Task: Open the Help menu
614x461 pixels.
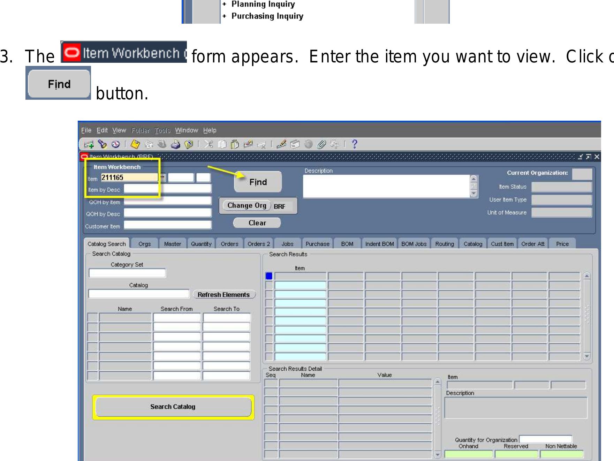Action: point(210,130)
